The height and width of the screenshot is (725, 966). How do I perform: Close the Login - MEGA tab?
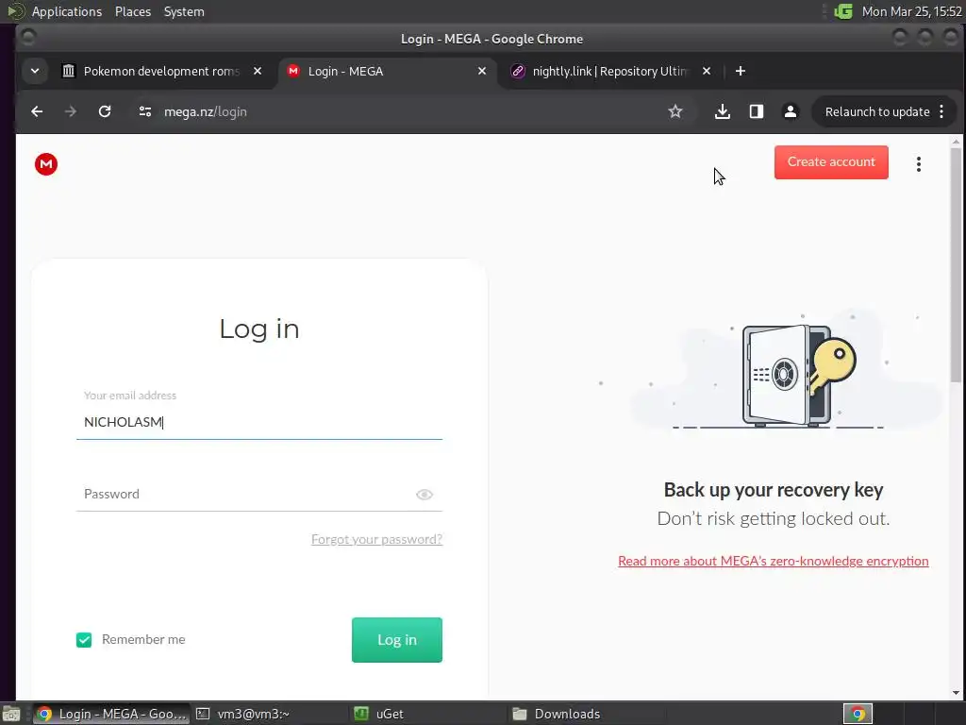(482, 71)
